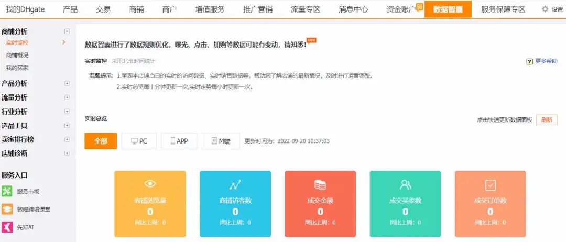Open the 产品 menu
Image resolution: width=566 pixels, height=242 pixels.
pyautogui.click(x=70, y=9)
